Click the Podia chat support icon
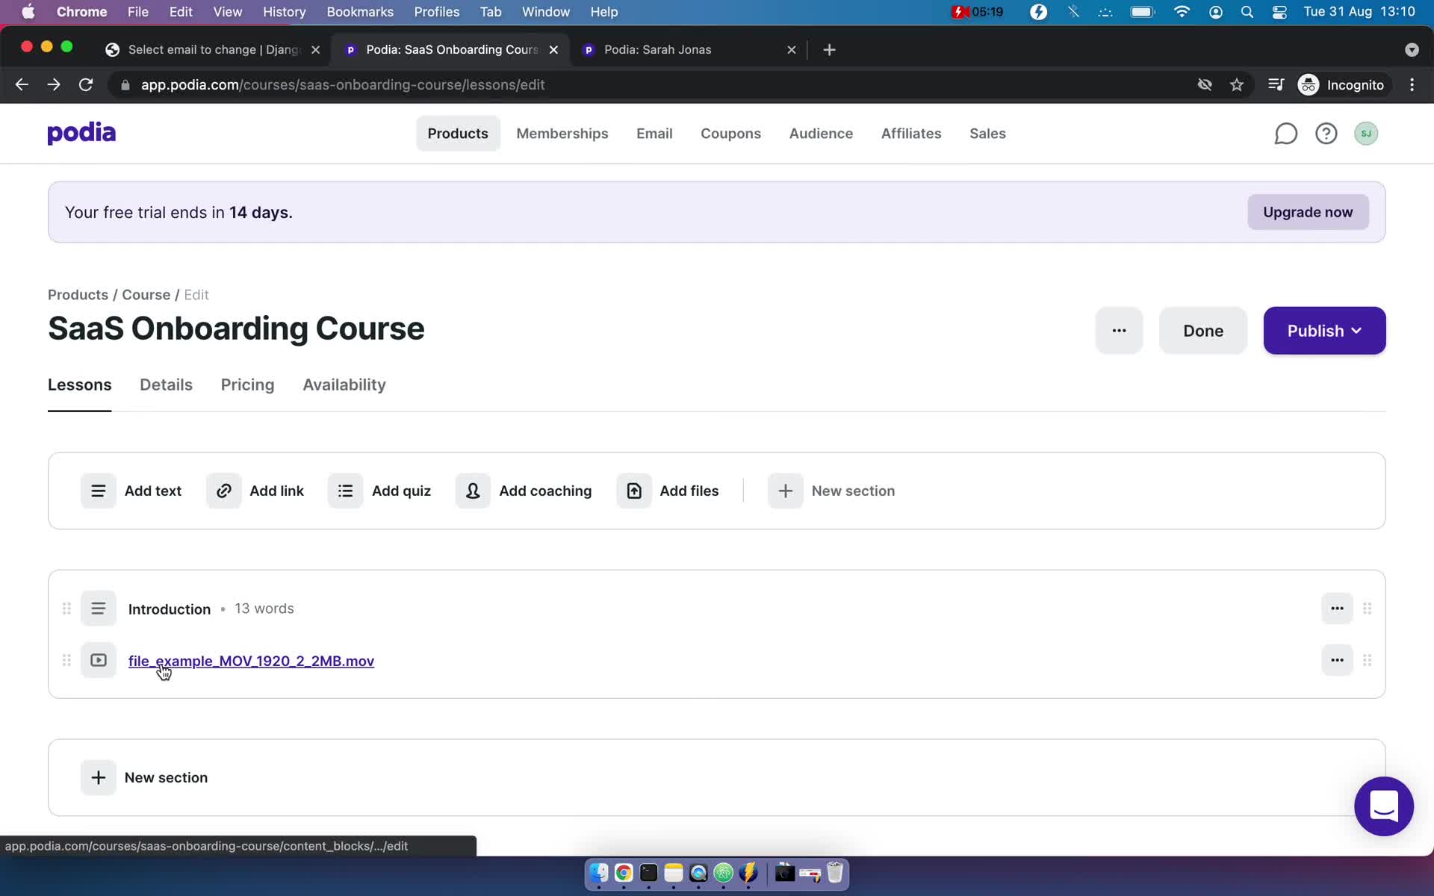Screen dimensions: 1434x896 pos(1386,806)
